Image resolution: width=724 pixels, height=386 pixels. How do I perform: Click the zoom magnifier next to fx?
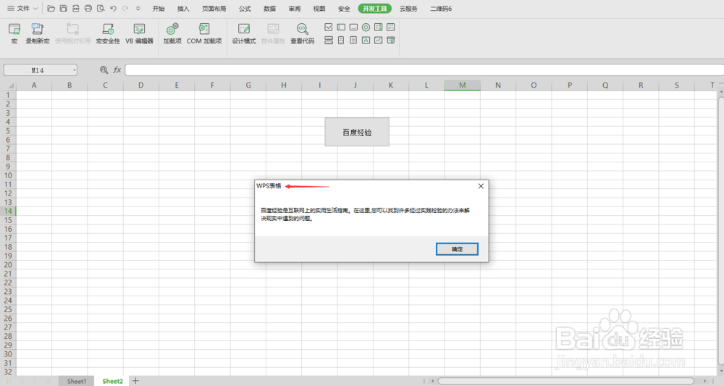click(104, 70)
